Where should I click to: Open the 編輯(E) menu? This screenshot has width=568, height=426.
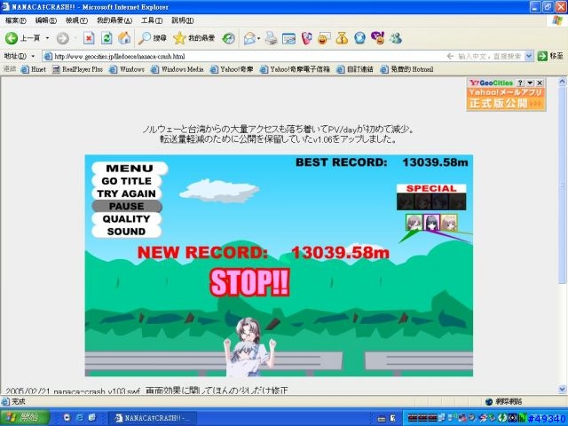click(x=46, y=20)
